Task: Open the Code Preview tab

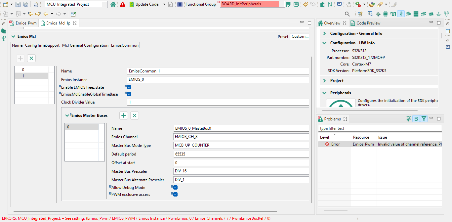Action: coord(368,23)
